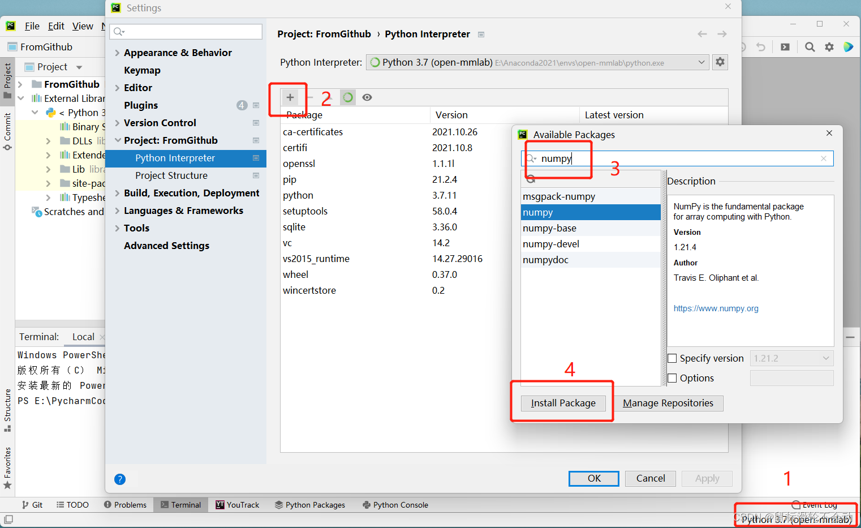Screen dimensions: 861x528
Task: Select msgpack-numpy in package list
Action: click(x=591, y=196)
